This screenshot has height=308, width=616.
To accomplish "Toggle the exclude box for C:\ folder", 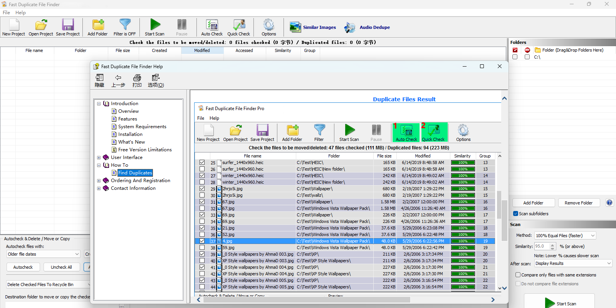I will coord(527,57).
